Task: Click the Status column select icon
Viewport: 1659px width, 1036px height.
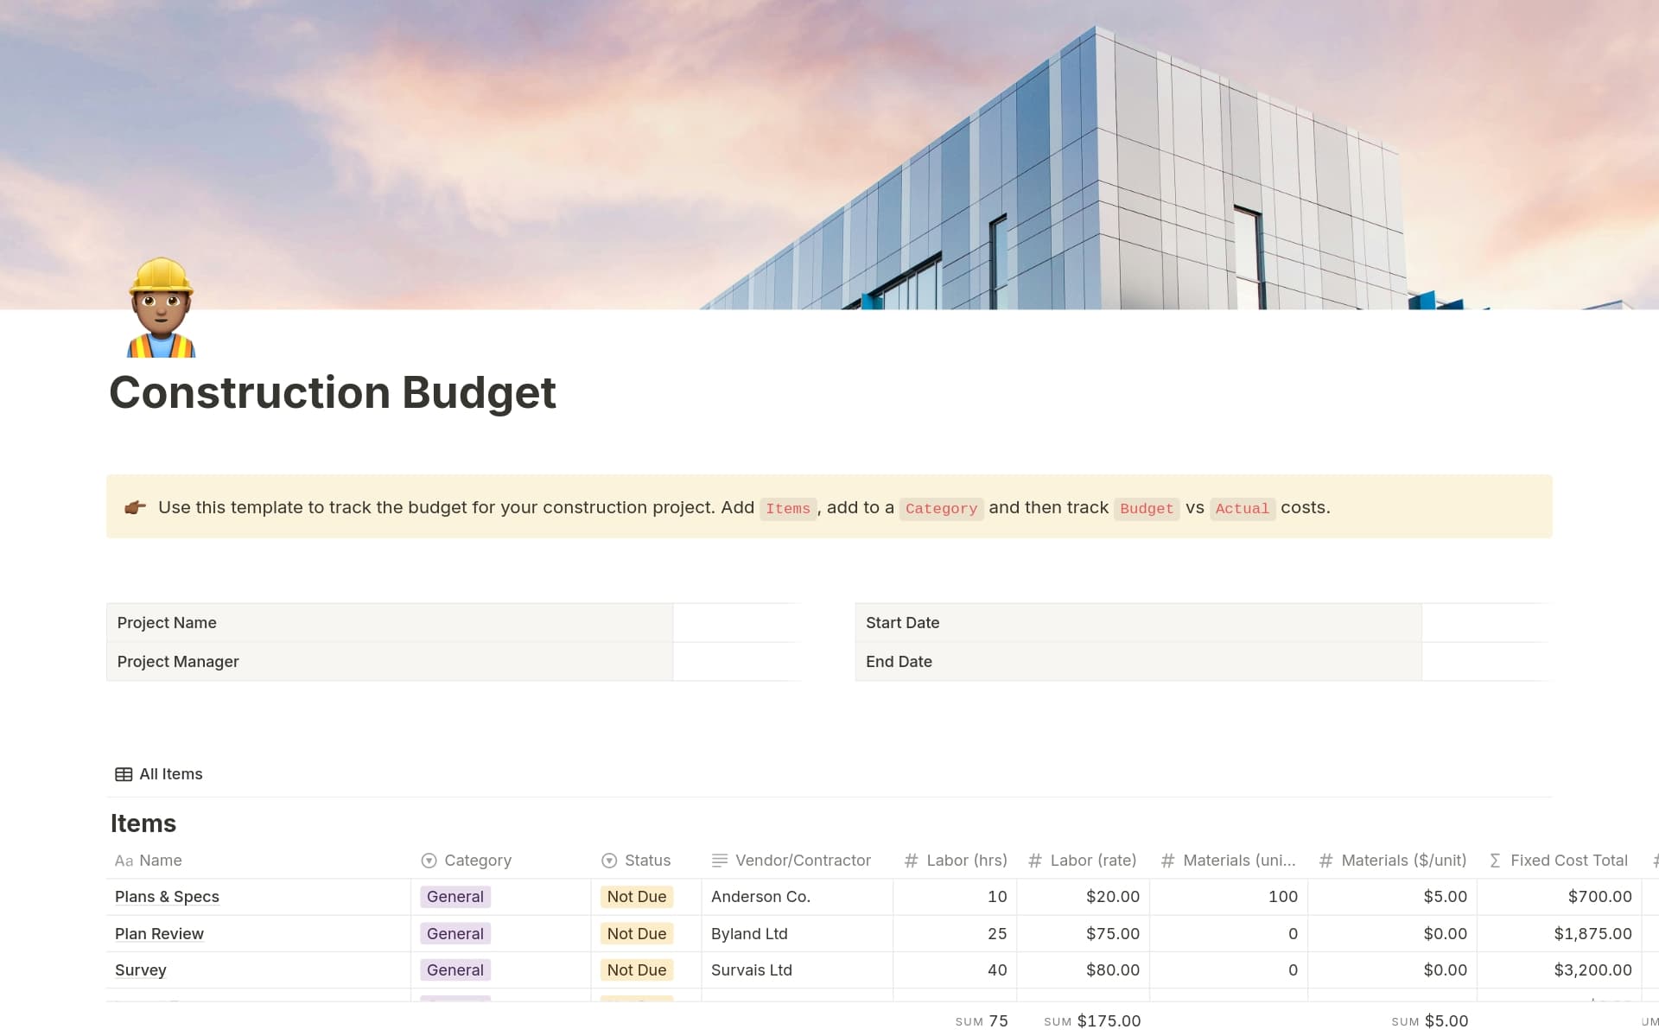Action: (609, 861)
